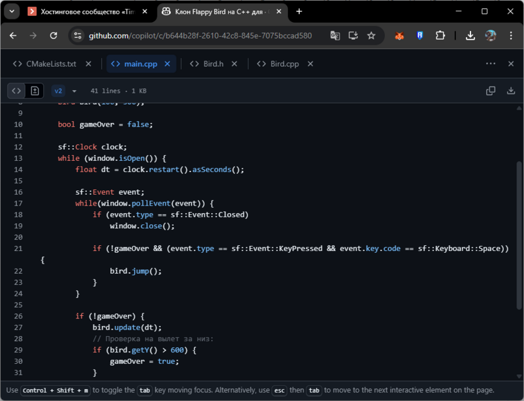
Task: Toggle the bookmark star for this page
Action: click(370, 36)
